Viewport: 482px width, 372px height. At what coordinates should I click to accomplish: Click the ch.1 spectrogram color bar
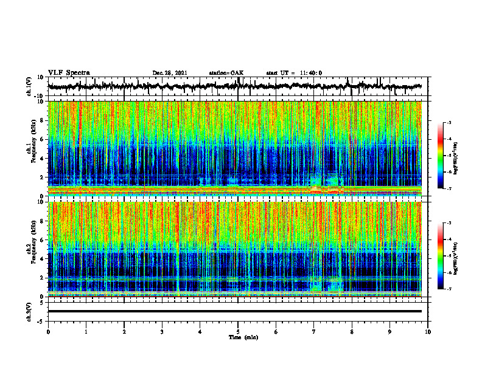[441, 156]
